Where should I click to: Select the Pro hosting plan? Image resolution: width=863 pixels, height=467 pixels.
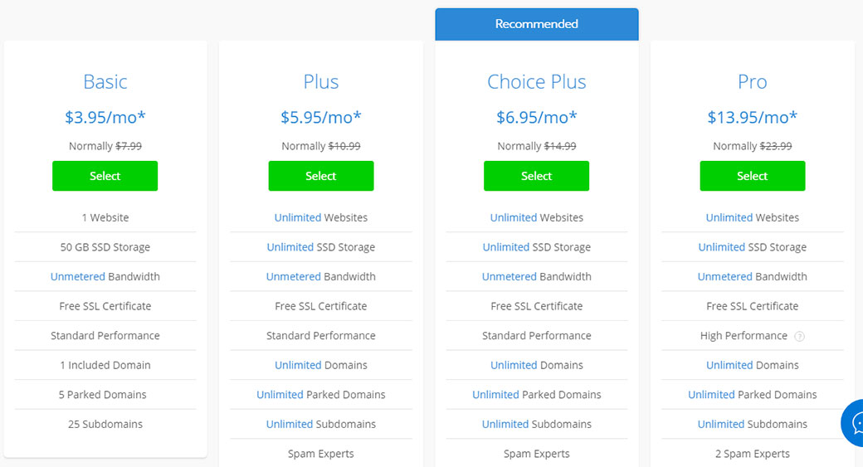click(x=752, y=176)
